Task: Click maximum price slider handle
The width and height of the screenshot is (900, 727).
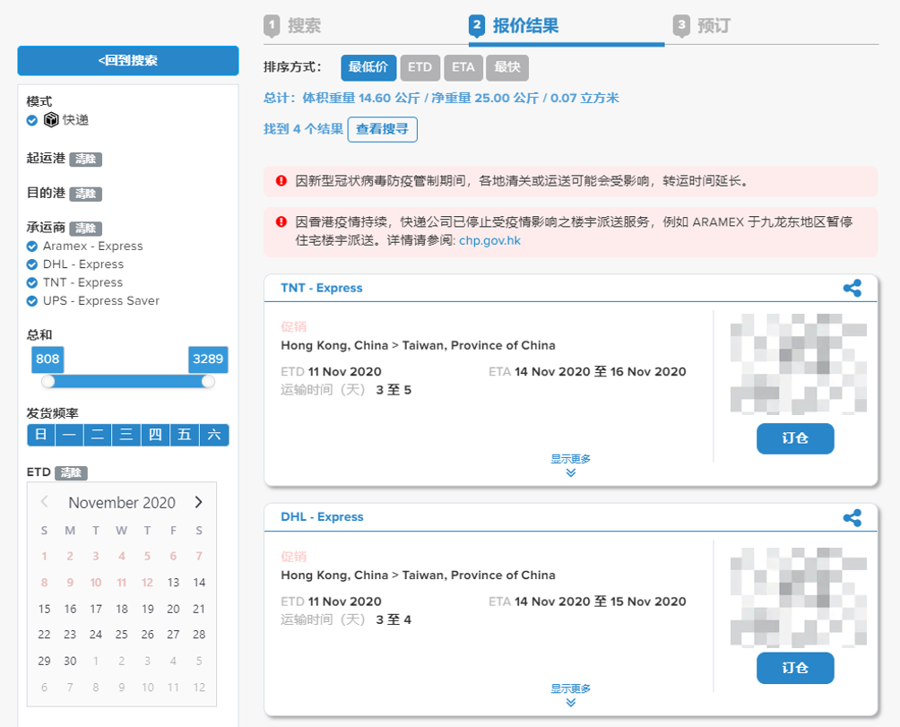Action: [208, 381]
